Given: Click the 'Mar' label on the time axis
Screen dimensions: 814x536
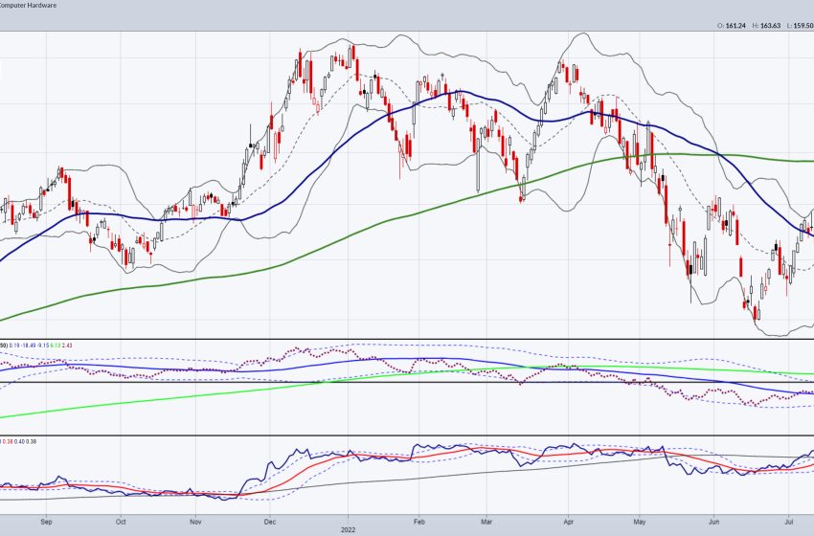Looking at the screenshot, I should click(486, 522).
